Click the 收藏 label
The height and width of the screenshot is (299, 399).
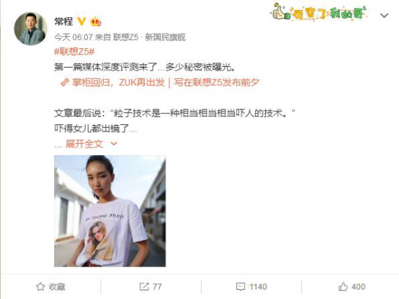57,287
